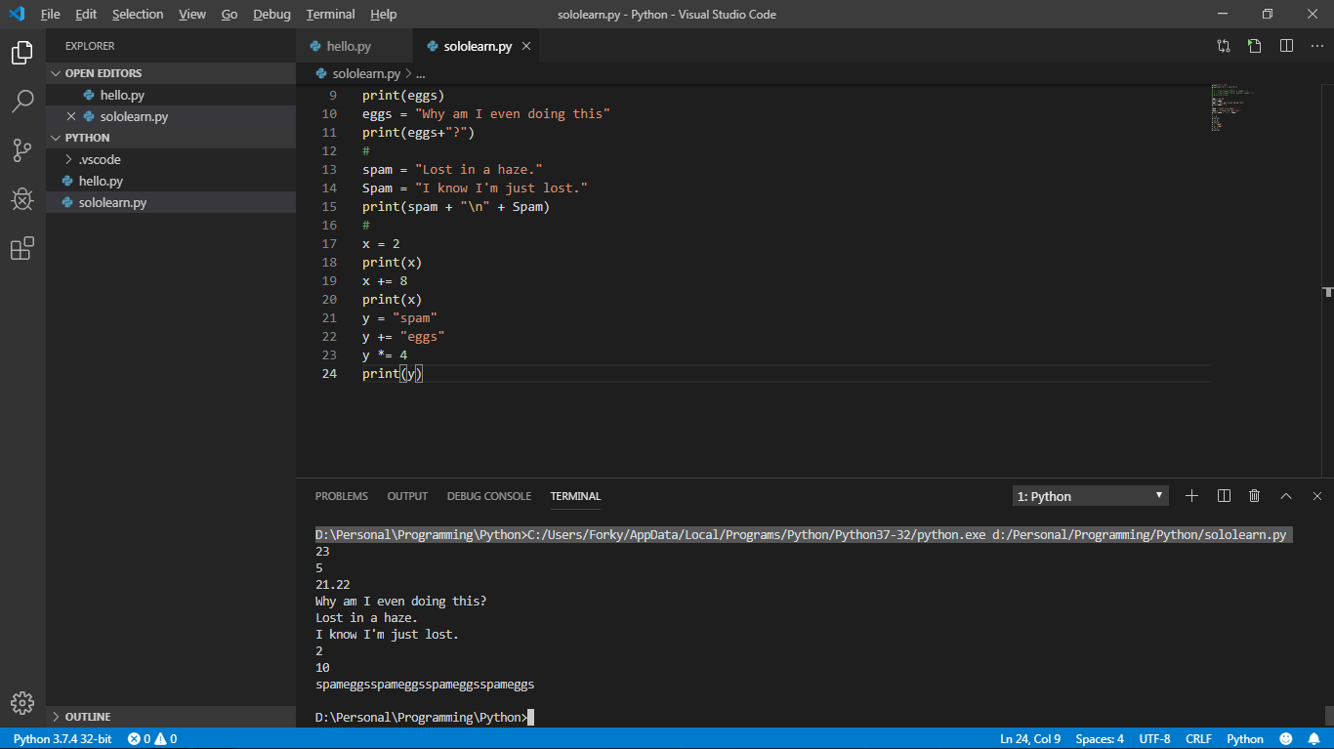Open the Search view in activity bar
The width and height of the screenshot is (1334, 749).
click(22, 101)
